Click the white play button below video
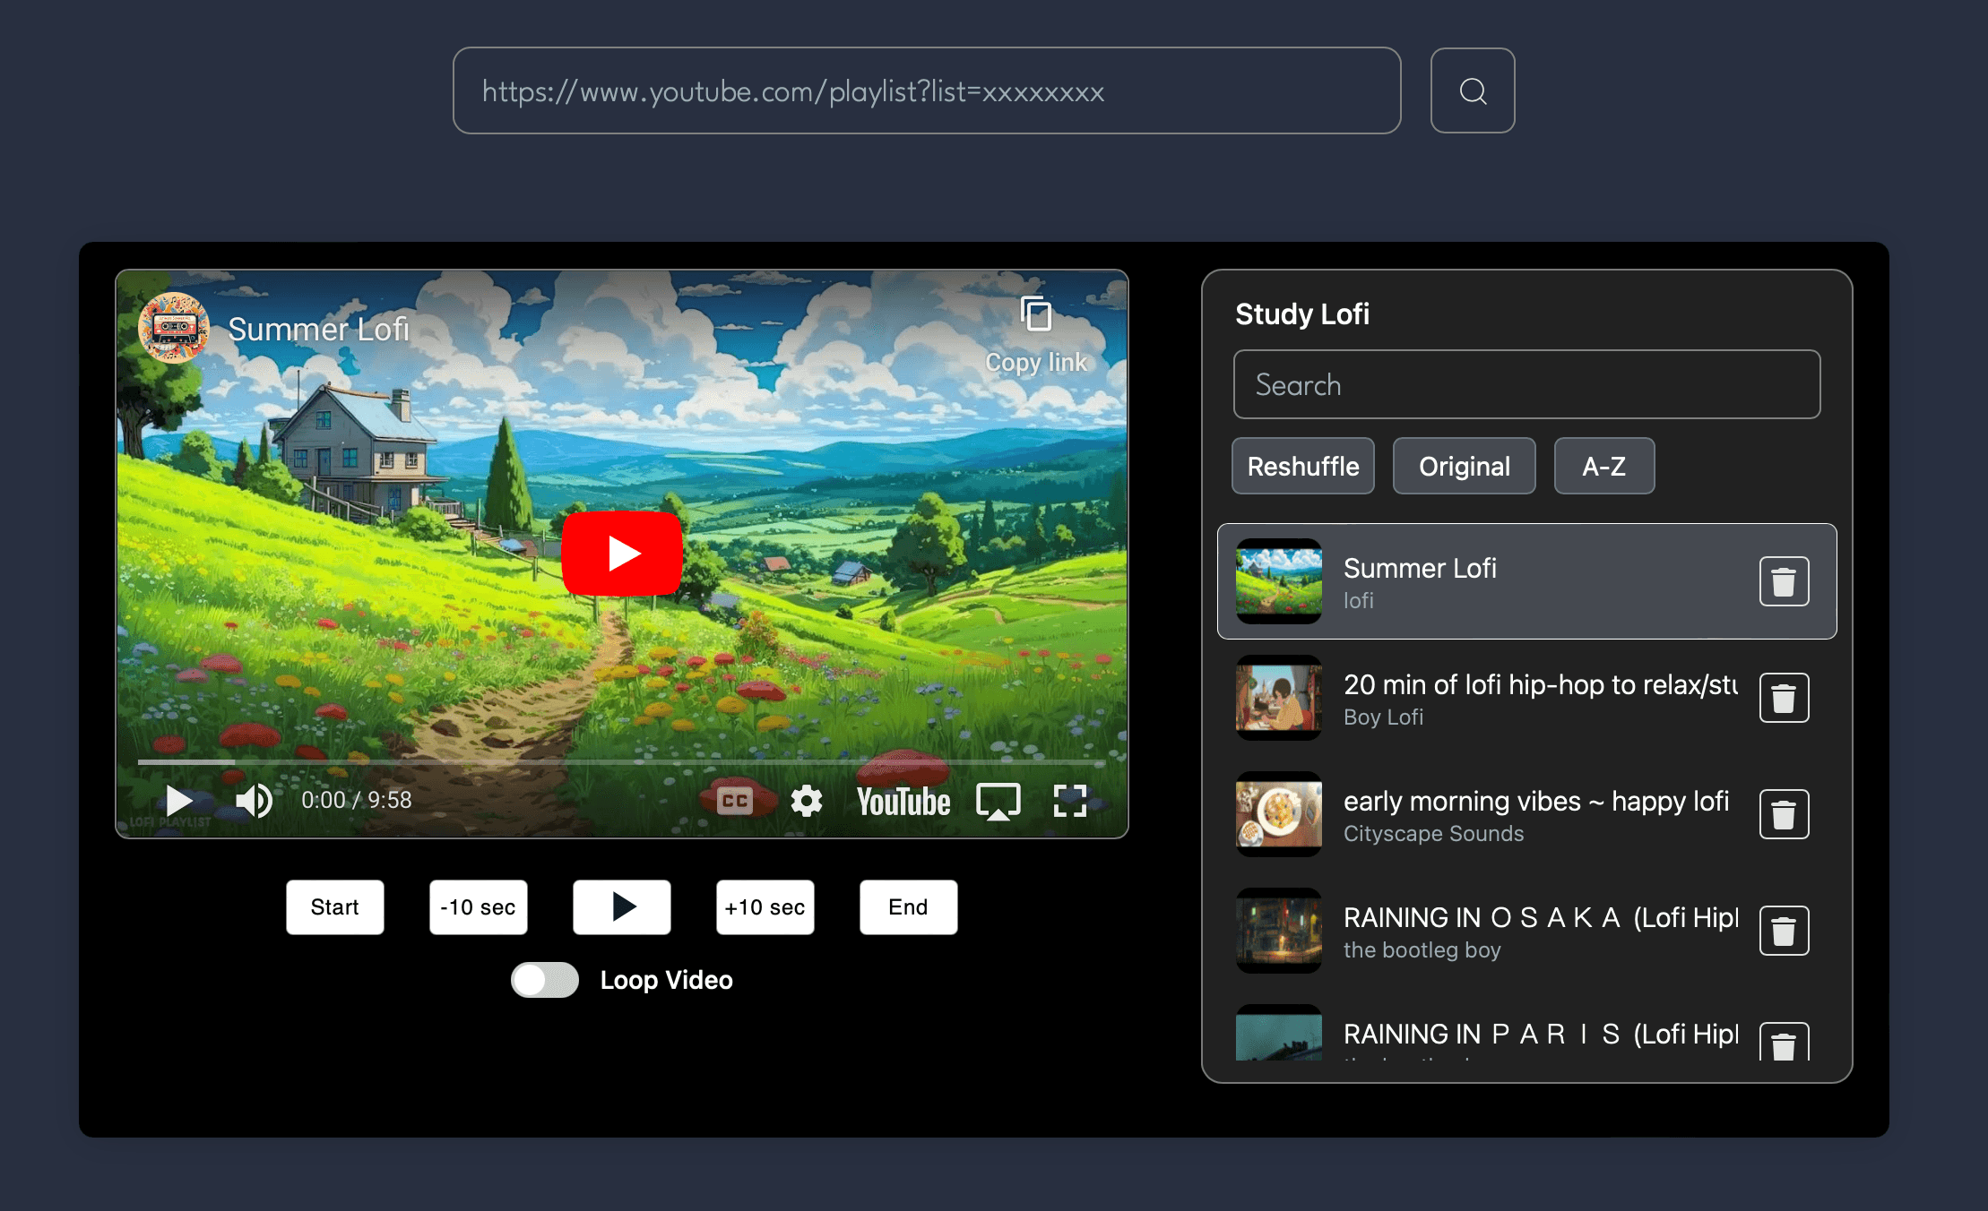This screenshot has width=1988, height=1211. (x=622, y=907)
